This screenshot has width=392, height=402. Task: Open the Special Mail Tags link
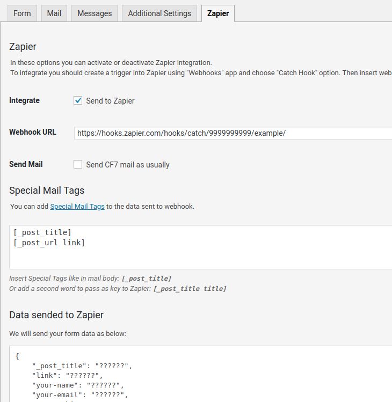click(x=77, y=207)
